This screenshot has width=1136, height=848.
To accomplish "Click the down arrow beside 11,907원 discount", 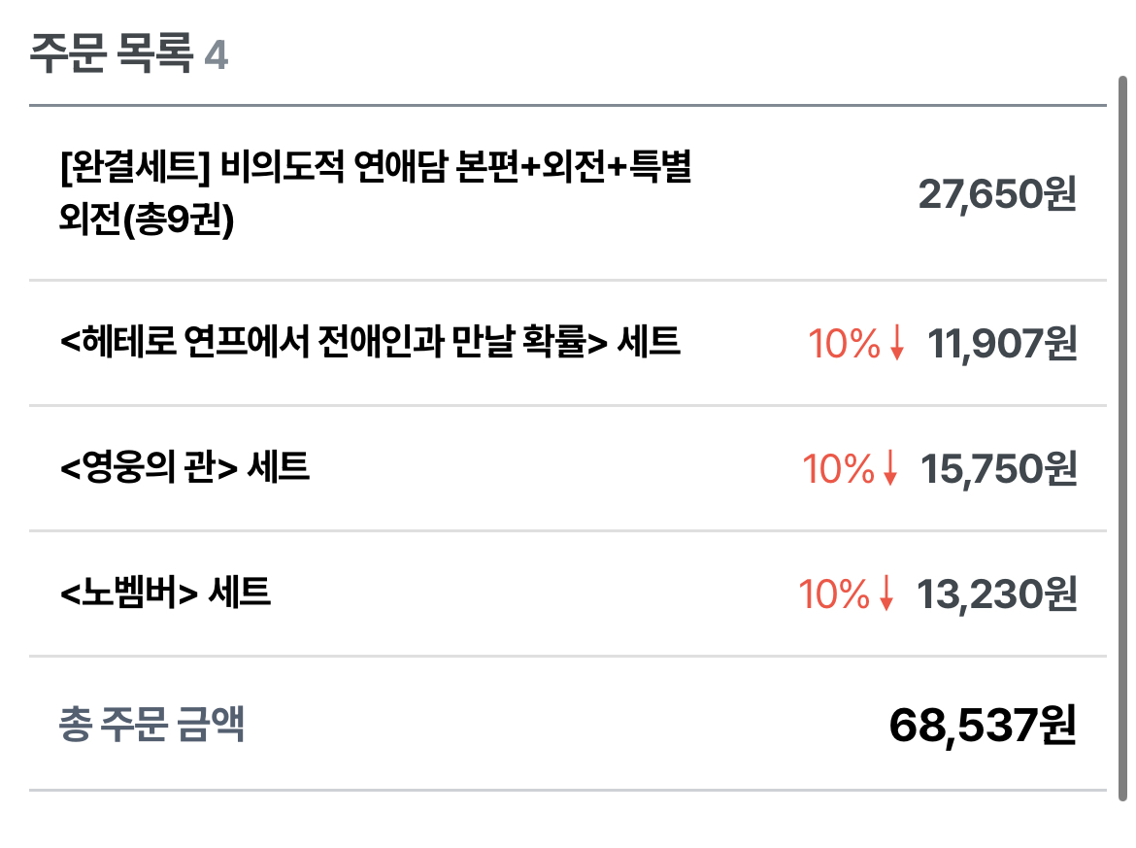I will pos(896,344).
